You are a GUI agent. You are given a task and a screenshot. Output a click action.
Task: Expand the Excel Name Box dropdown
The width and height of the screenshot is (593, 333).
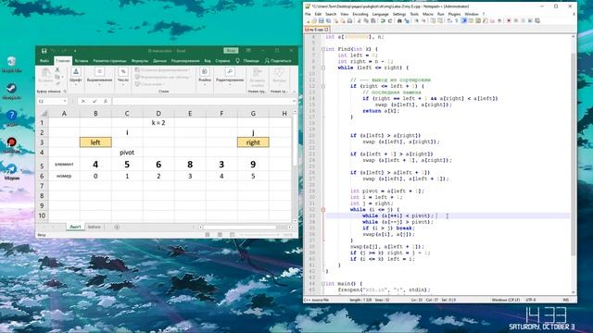click(x=65, y=101)
